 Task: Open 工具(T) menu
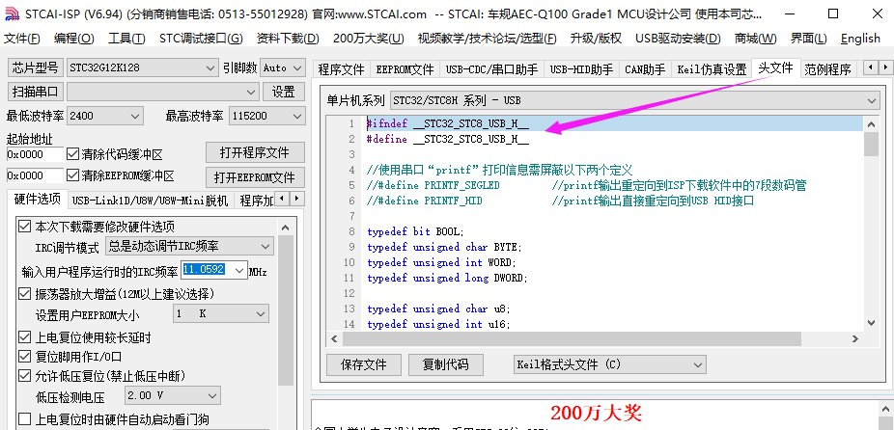pos(126,39)
